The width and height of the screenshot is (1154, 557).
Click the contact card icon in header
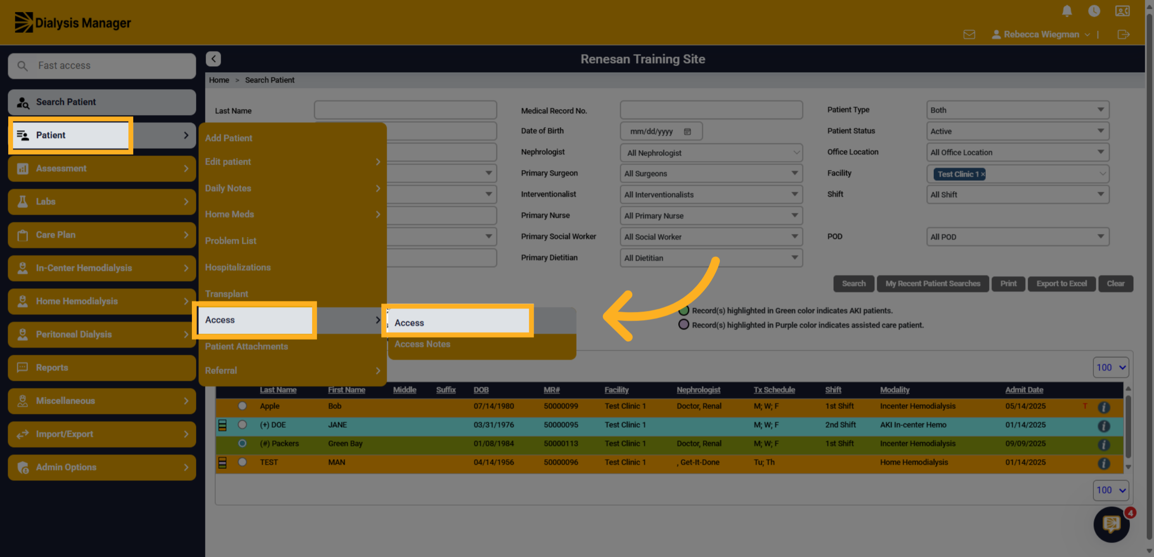click(x=1122, y=11)
